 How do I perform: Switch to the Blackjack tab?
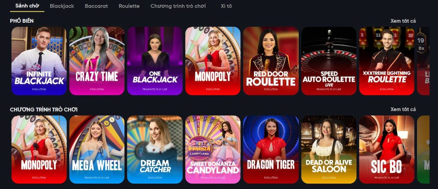(x=62, y=6)
